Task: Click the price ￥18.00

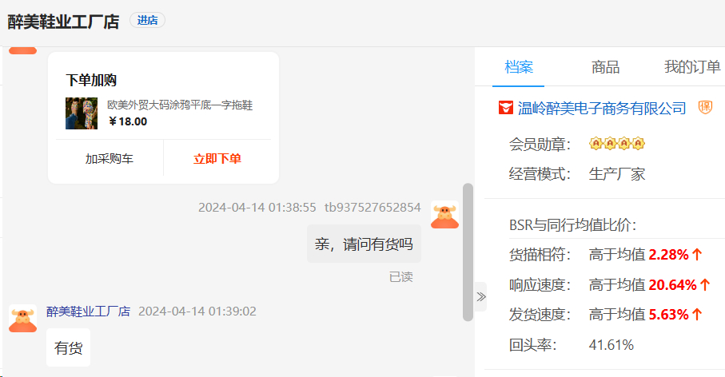Action: pos(128,121)
